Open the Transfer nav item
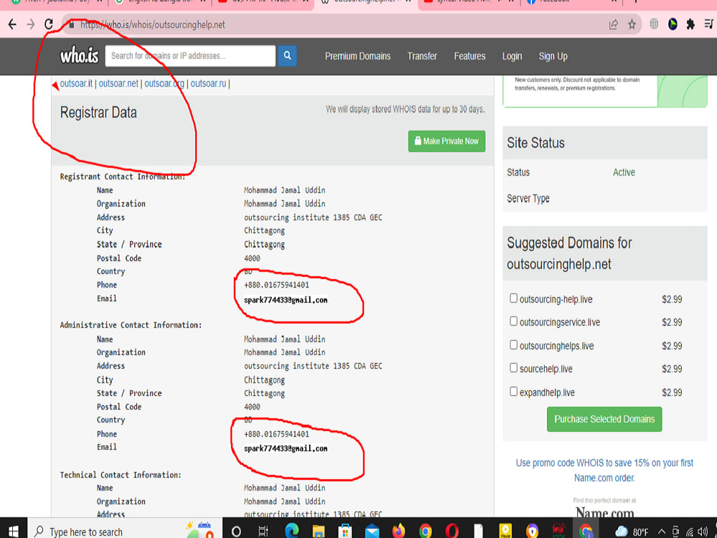The image size is (717, 538). [x=422, y=56]
